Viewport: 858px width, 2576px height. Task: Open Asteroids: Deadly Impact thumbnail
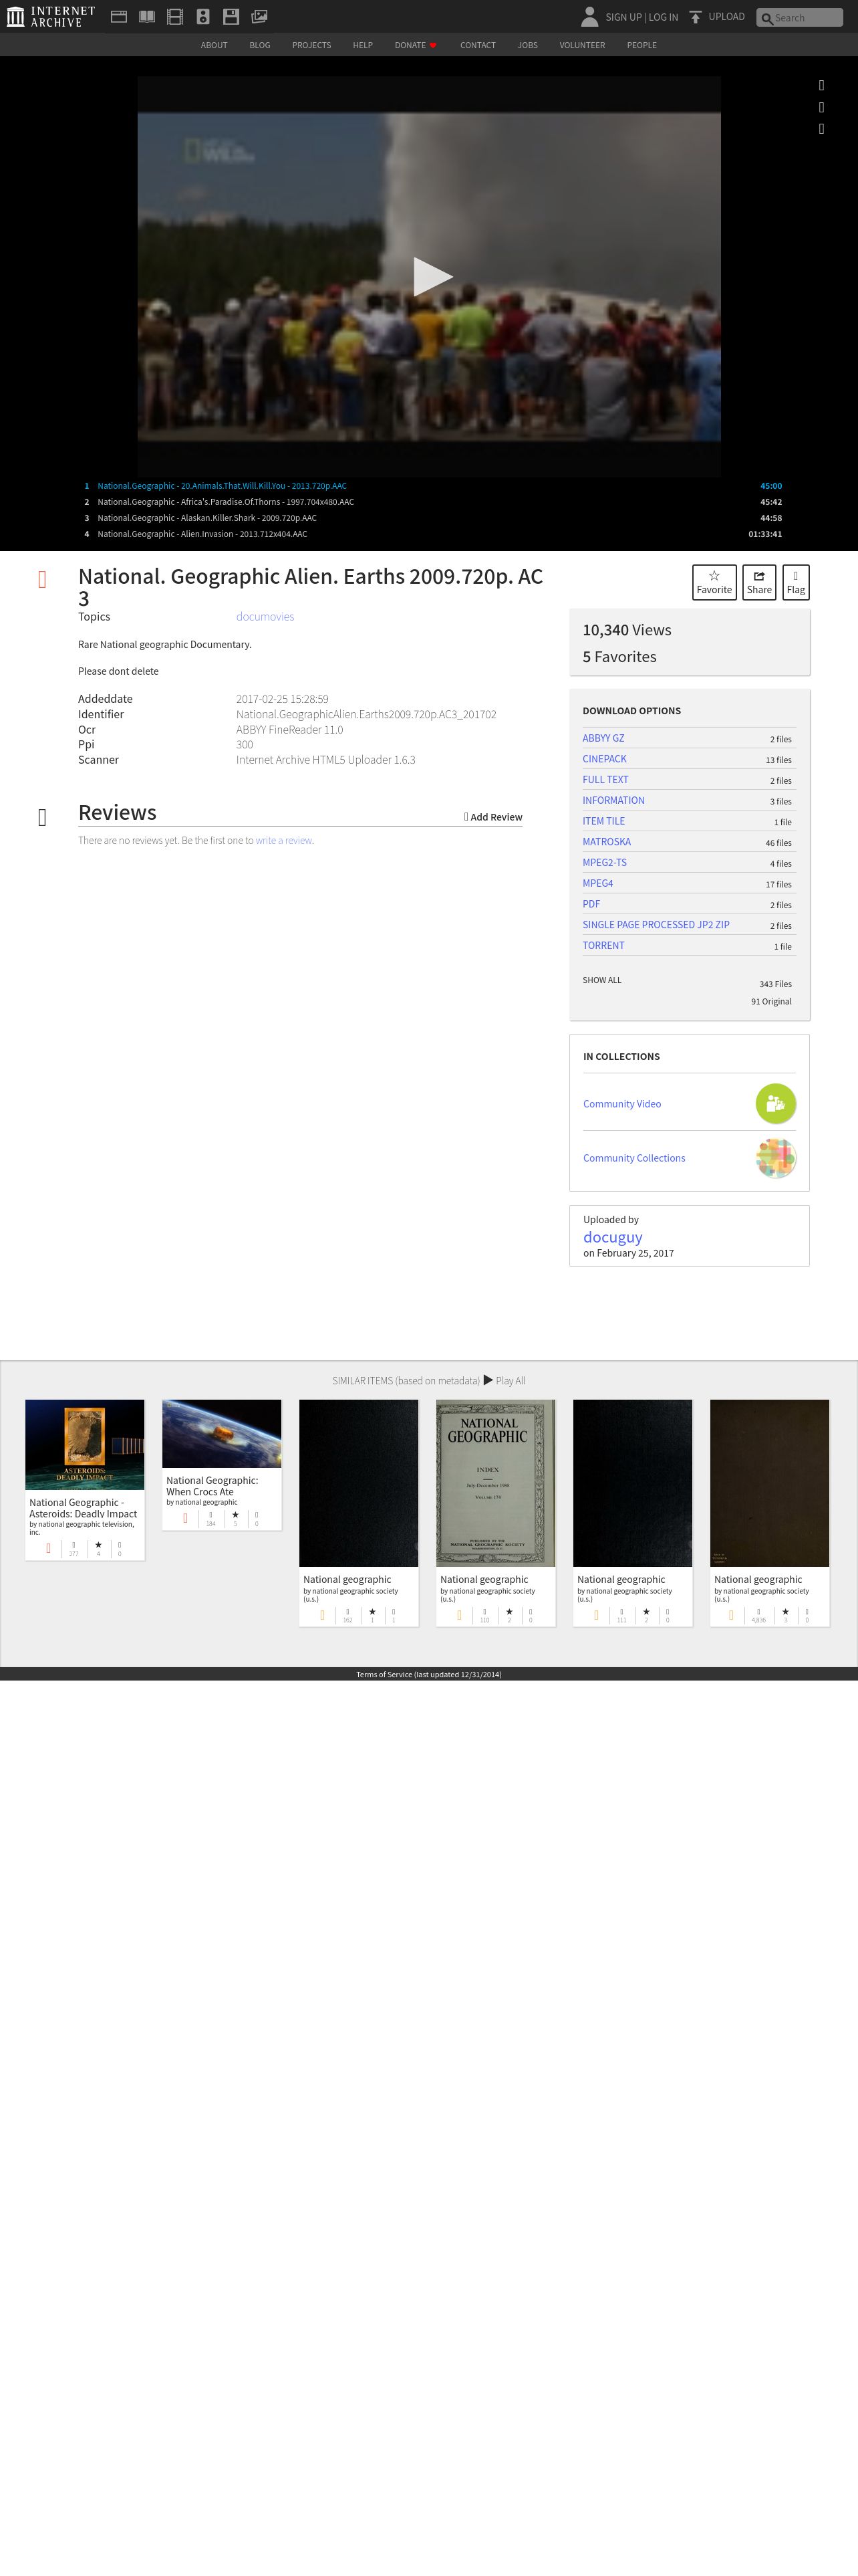[x=85, y=1445]
